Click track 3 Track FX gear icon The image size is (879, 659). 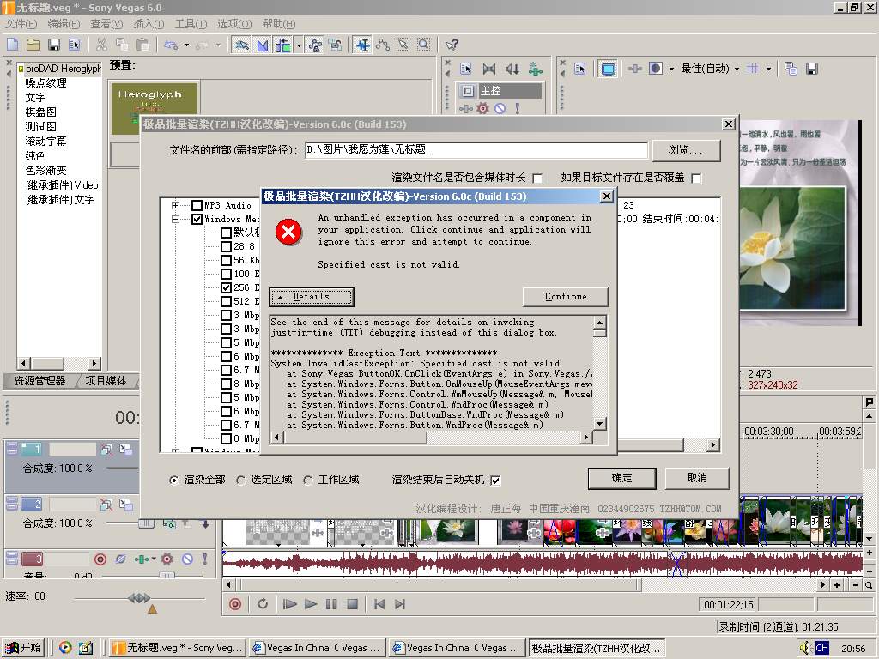167,559
